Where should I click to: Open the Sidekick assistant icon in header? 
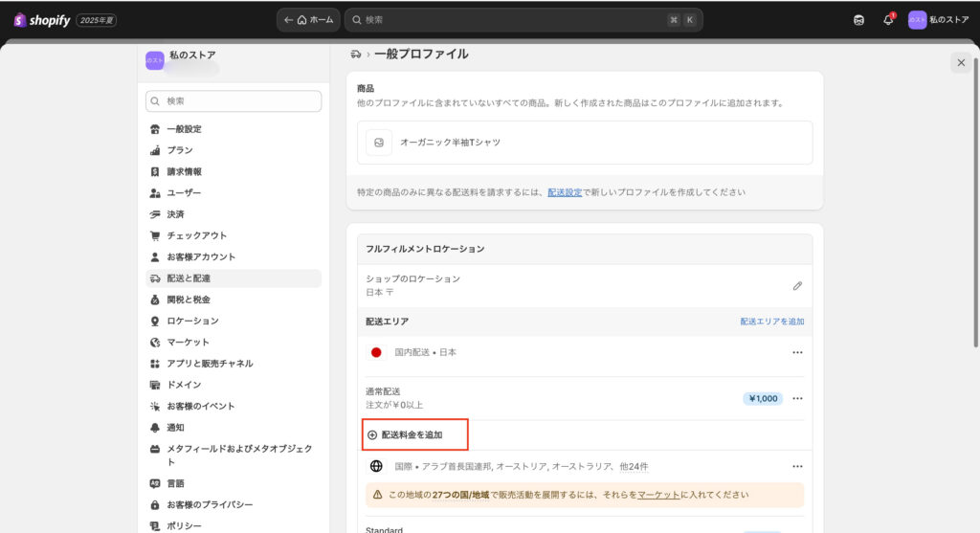(x=858, y=19)
